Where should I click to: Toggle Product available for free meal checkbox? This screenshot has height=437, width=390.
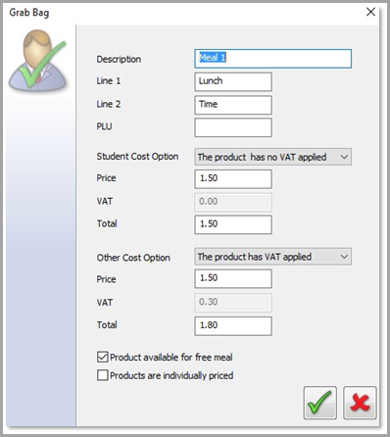(x=102, y=357)
